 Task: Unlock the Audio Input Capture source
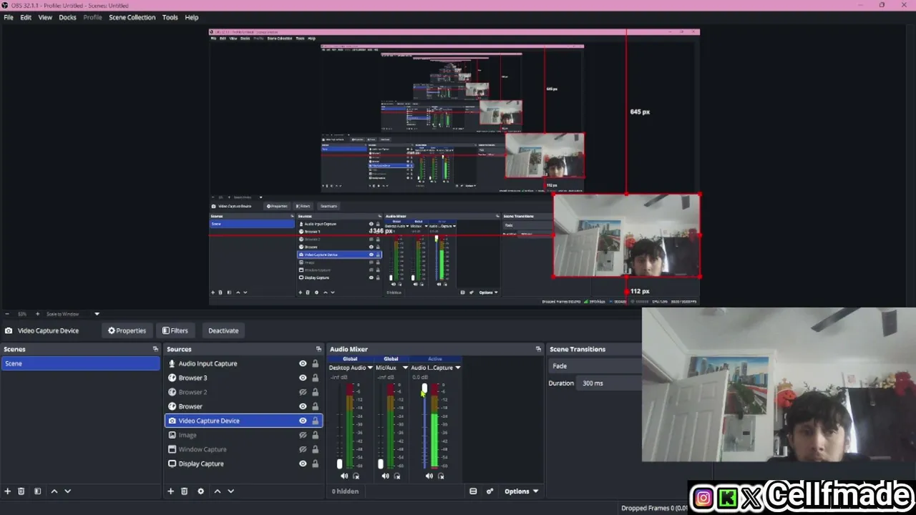coord(315,363)
